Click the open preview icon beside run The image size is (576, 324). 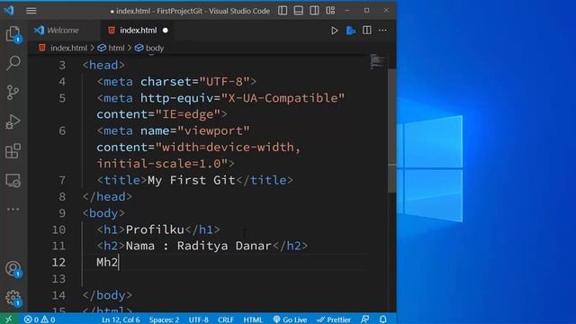point(351,31)
